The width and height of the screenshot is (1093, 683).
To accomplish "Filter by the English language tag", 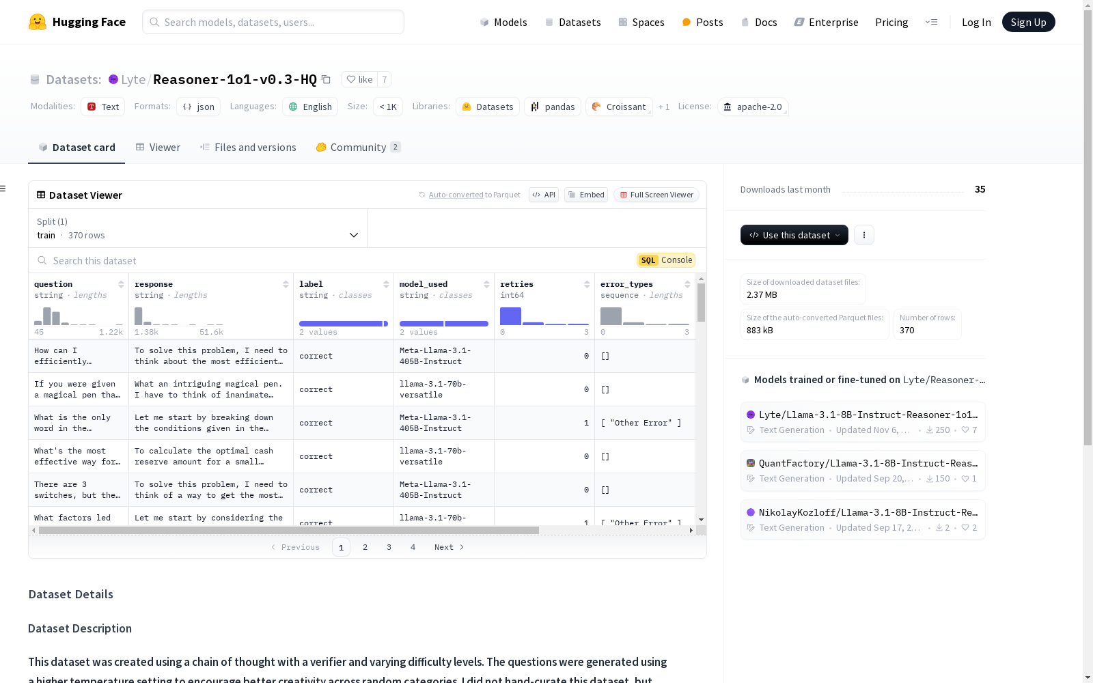I will click(x=310, y=107).
